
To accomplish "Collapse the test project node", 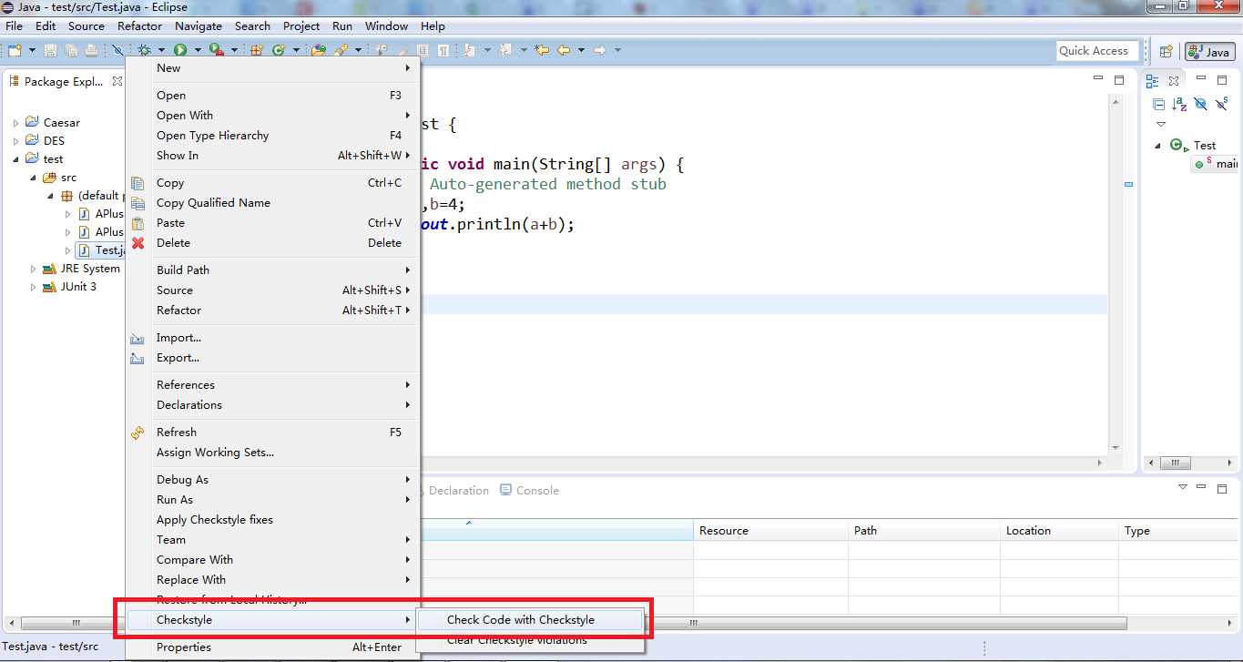I will click(x=16, y=159).
